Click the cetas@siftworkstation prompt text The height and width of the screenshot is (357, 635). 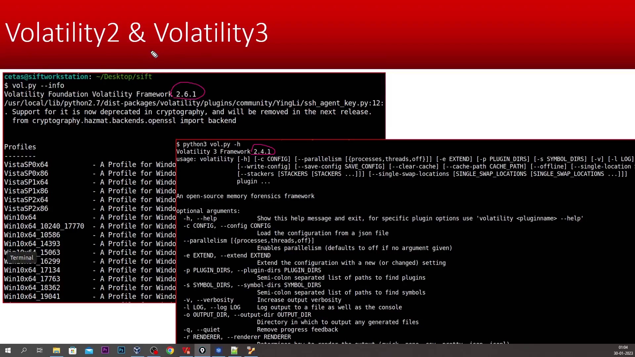[46, 77]
